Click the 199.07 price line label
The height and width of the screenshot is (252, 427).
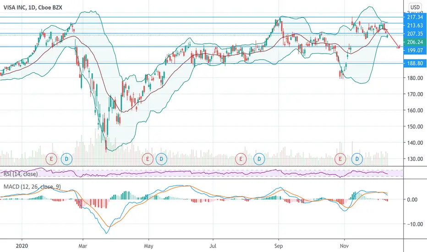pyautogui.click(x=415, y=50)
